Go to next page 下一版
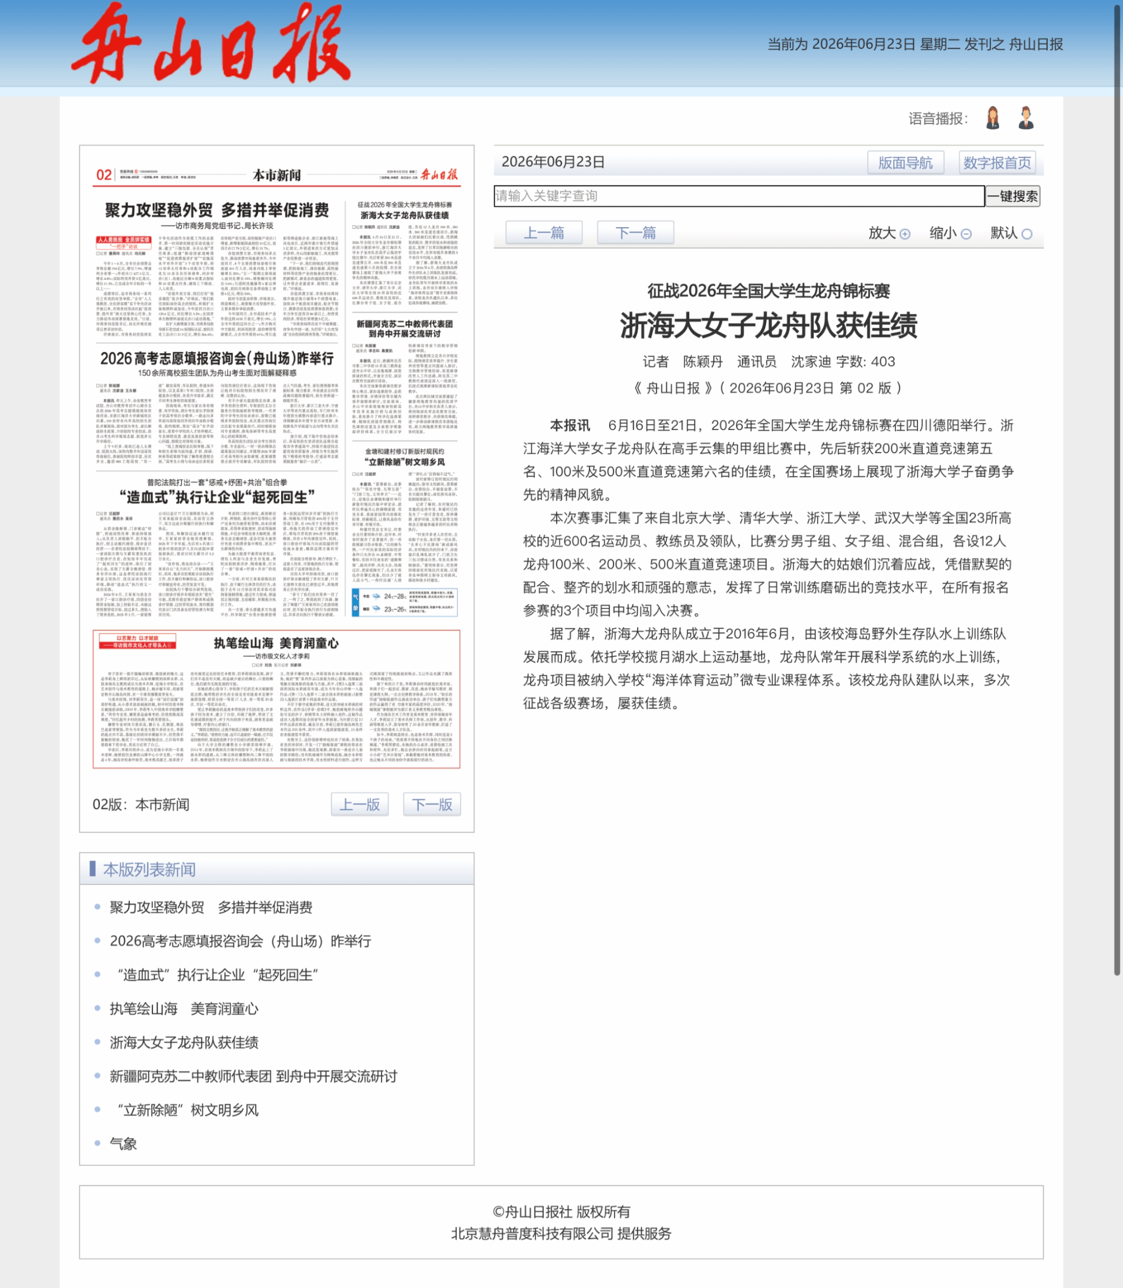The width and height of the screenshot is (1123, 1288). (433, 804)
